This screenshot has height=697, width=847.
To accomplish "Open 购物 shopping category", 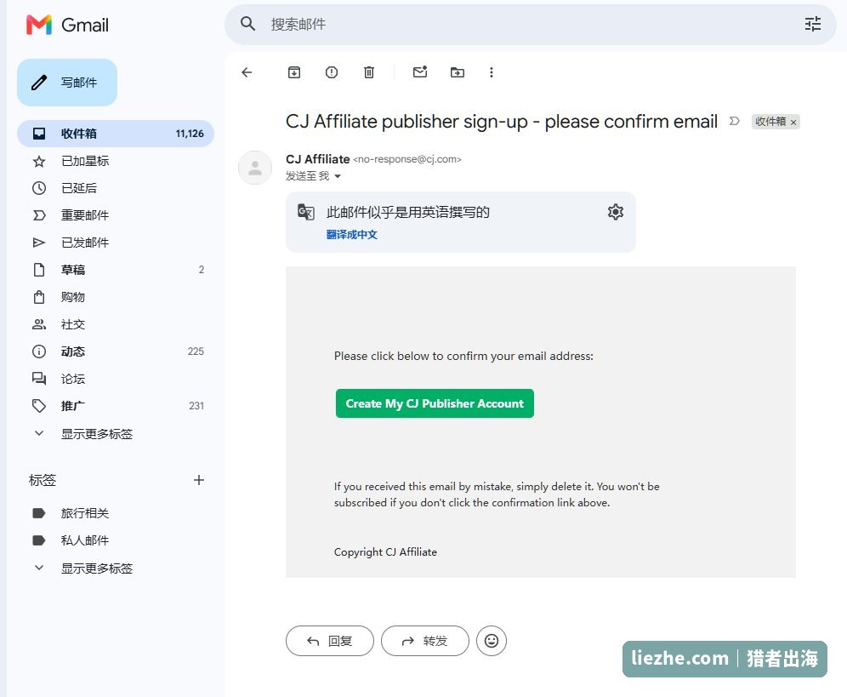I will point(116,297).
